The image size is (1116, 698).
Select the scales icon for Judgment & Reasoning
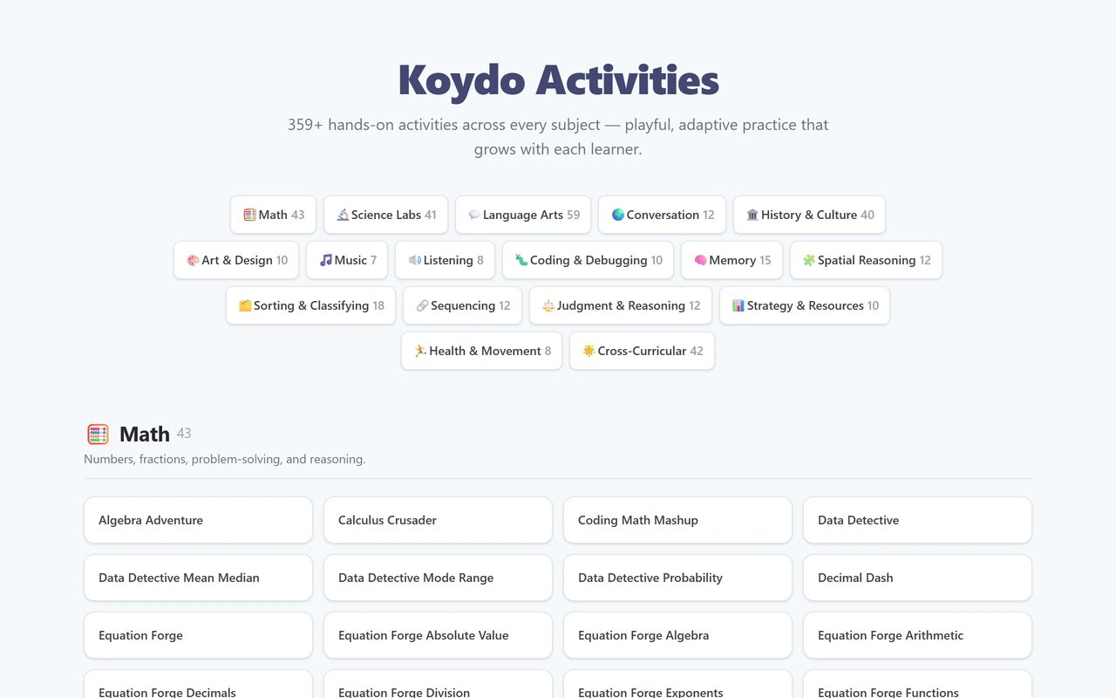coord(548,305)
